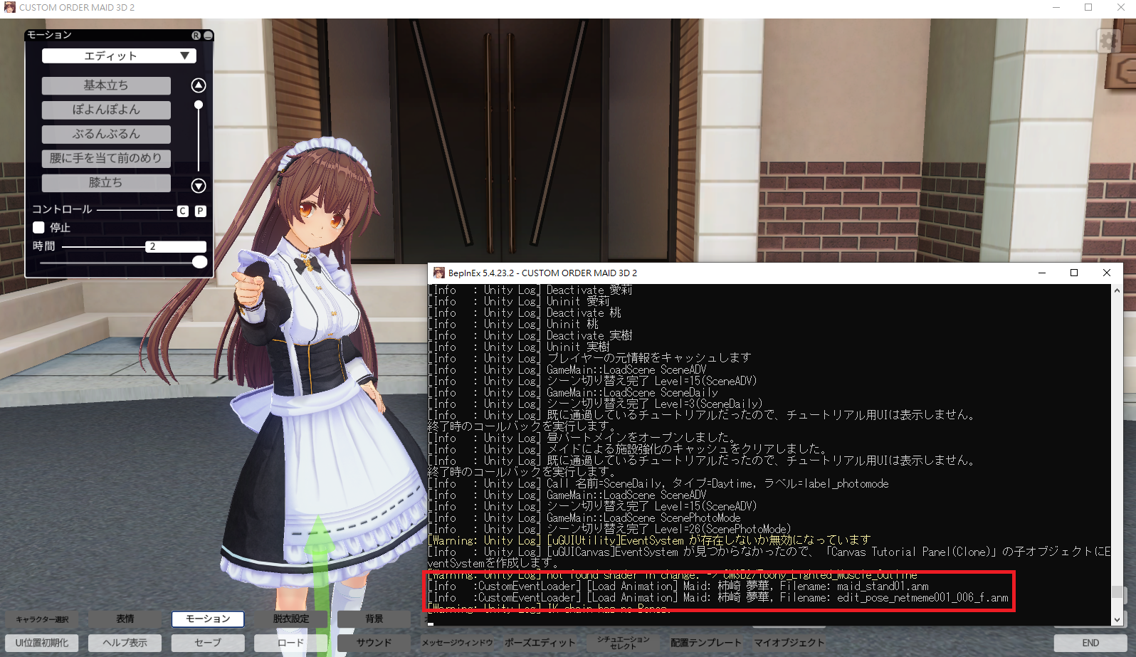Click the コントロール label

click(62, 209)
